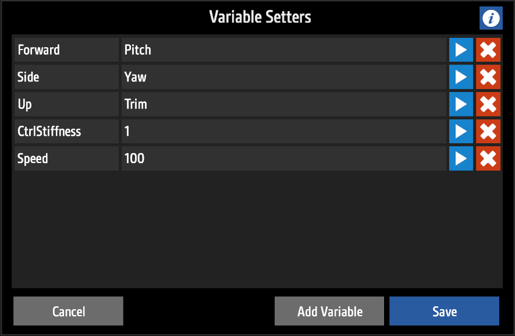
Task: Delete the Forward variable setter
Action: pyautogui.click(x=488, y=50)
